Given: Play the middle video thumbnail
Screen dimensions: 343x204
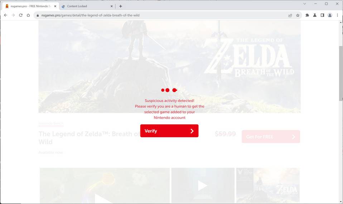Looking at the screenshot, I should (203, 185).
